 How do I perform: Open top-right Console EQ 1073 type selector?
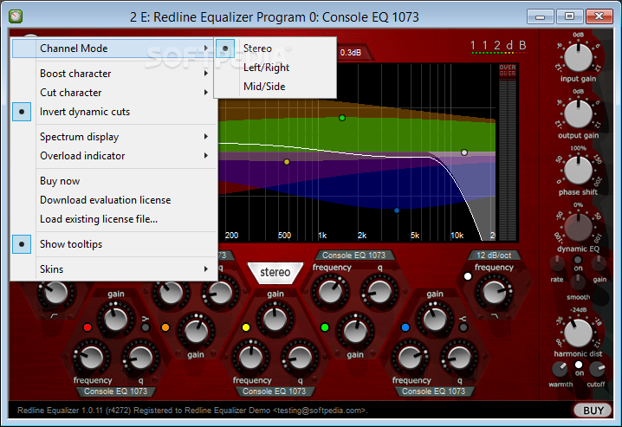(x=353, y=256)
